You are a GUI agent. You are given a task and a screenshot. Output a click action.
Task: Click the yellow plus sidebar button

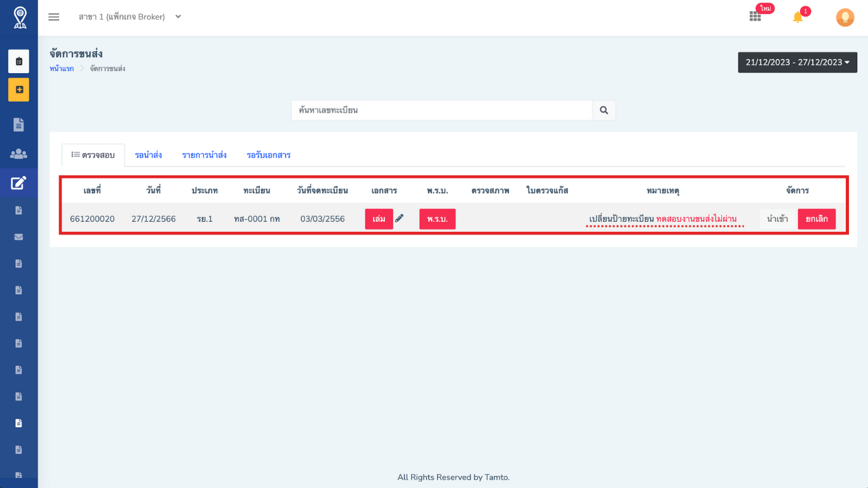click(18, 90)
